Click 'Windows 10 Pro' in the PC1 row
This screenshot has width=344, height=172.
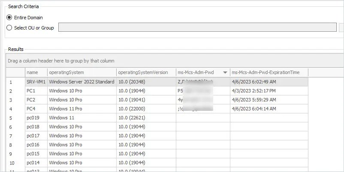coord(82,91)
